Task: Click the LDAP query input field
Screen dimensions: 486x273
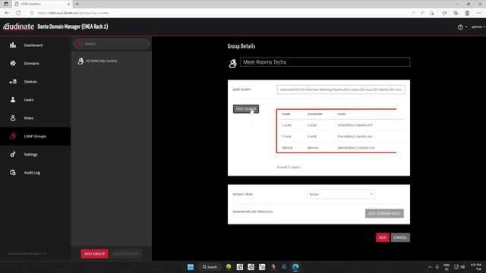Action: (x=341, y=89)
